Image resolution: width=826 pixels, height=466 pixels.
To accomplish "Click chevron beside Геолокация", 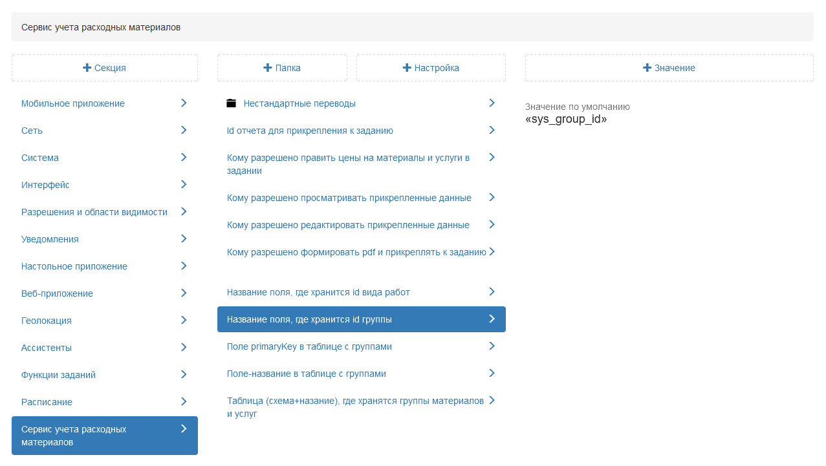I will tap(184, 320).
